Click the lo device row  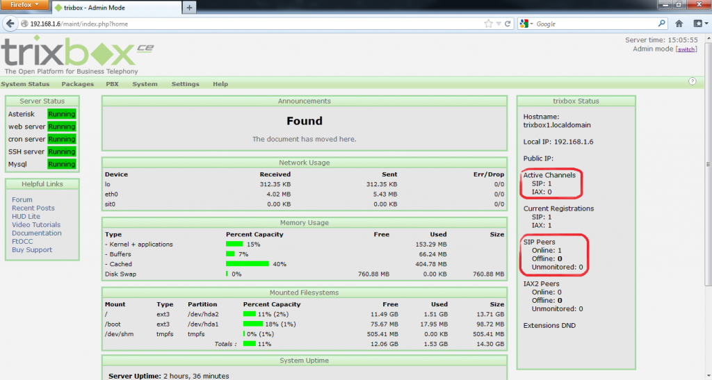pyautogui.click(x=305, y=184)
